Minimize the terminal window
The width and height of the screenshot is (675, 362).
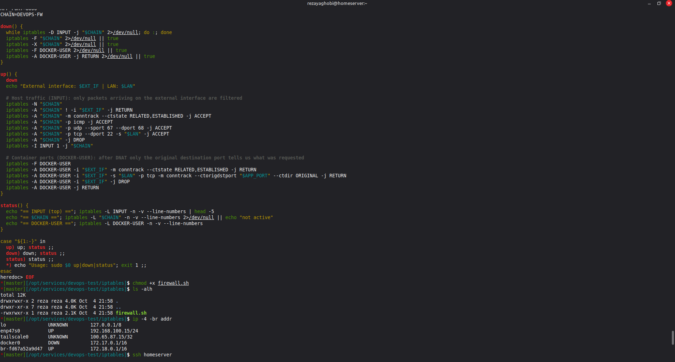click(x=649, y=4)
